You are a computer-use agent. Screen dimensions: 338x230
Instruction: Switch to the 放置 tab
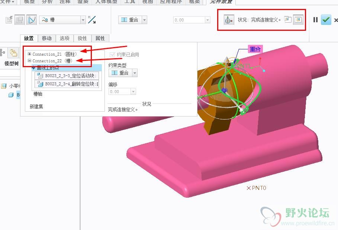pyautogui.click(x=29, y=38)
